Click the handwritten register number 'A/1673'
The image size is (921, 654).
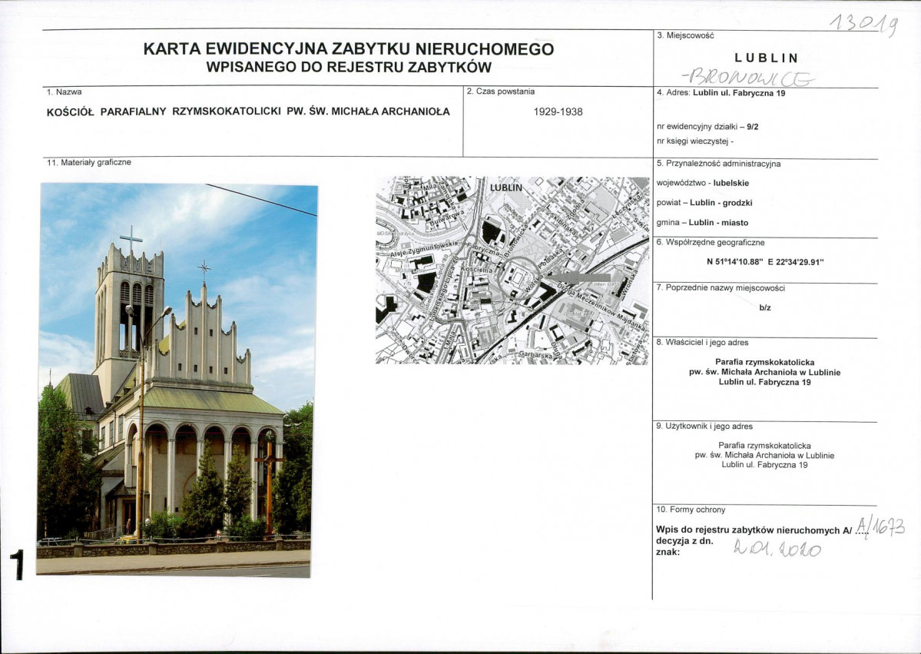point(880,526)
